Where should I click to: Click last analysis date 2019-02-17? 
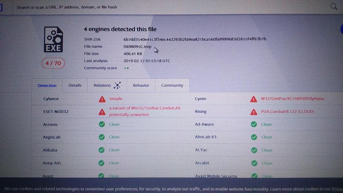point(147,61)
